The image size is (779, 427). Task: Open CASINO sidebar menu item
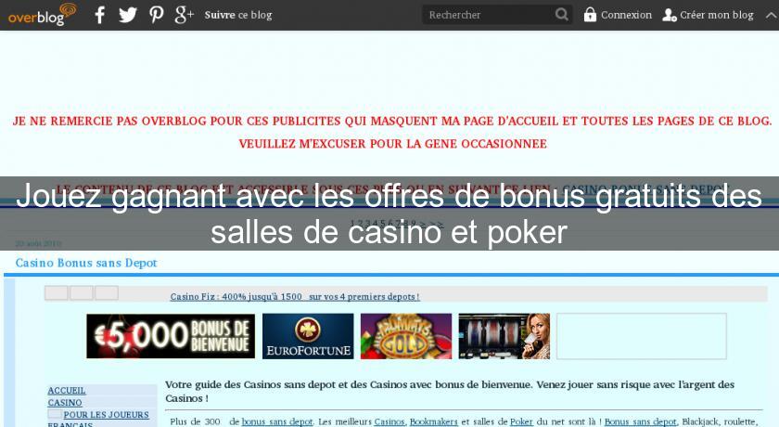pos(65,403)
